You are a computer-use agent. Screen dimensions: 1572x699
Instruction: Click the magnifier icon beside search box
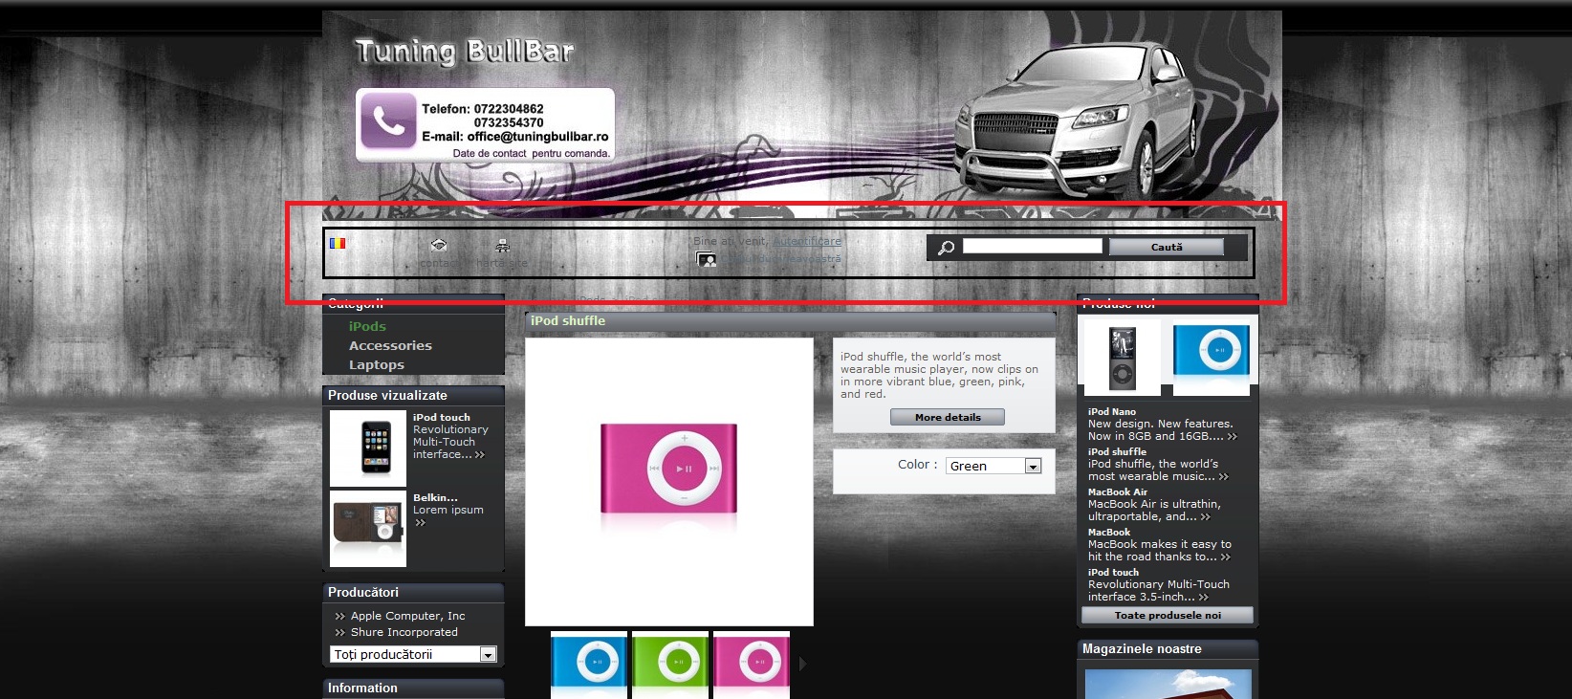(946, 248)
